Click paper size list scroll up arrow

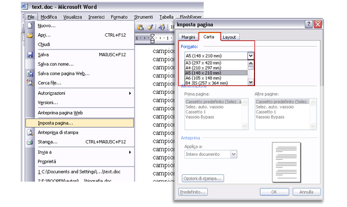coord(251,64)
